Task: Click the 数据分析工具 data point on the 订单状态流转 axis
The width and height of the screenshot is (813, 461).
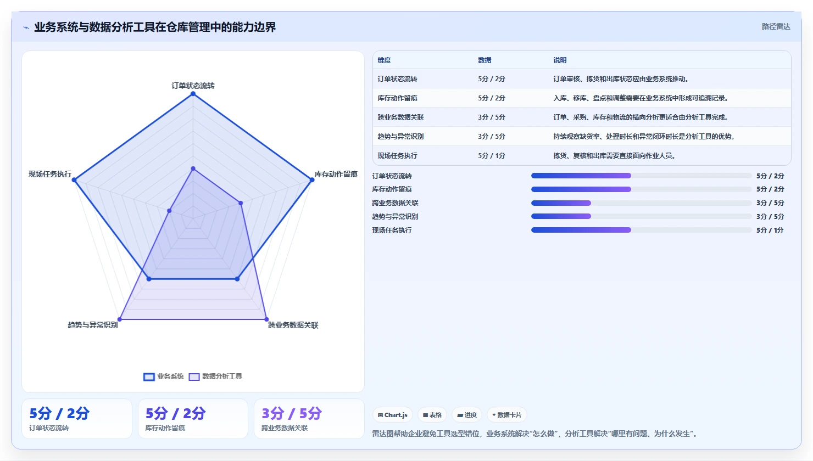Action: point(193,168)
